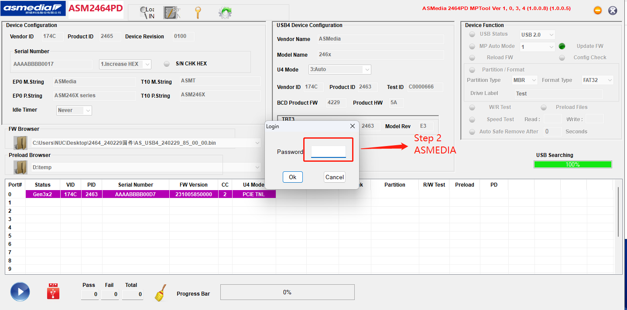Viewport: 627px width, 310px height.
Task: Click the gold key login icon
Action: tap(198, 13)
